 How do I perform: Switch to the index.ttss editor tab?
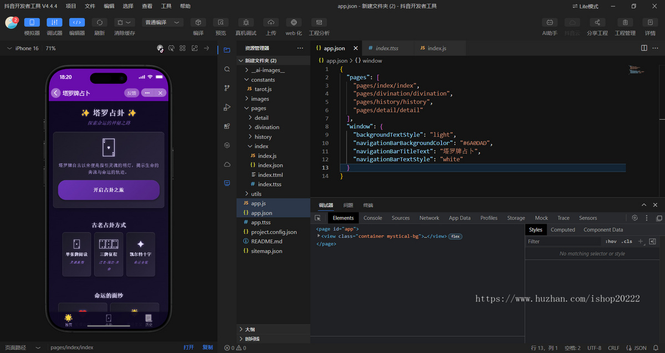click(x=387, y=48)
